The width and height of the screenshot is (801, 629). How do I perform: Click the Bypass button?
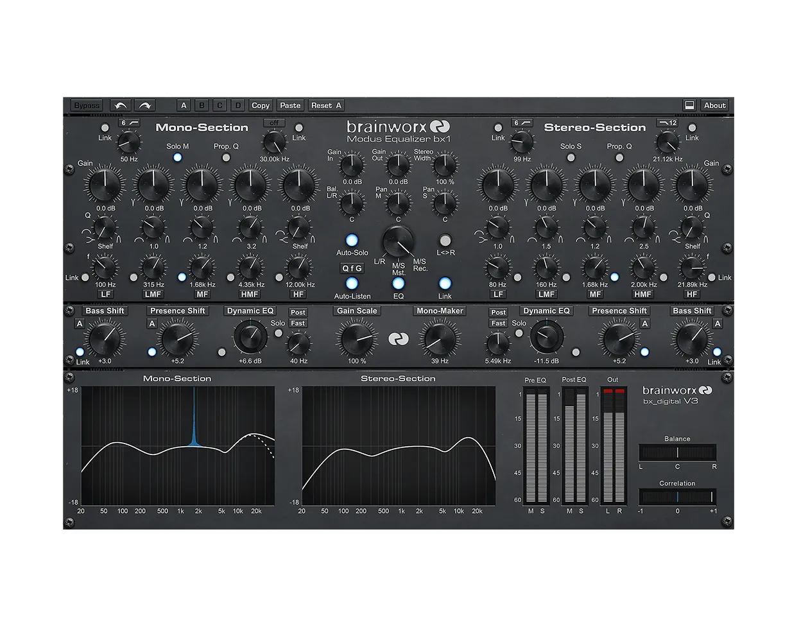point(87,105)
